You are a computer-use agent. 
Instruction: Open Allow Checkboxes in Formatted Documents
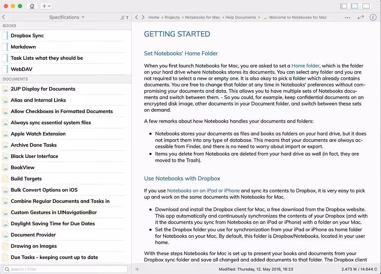[x=66, y=111]
